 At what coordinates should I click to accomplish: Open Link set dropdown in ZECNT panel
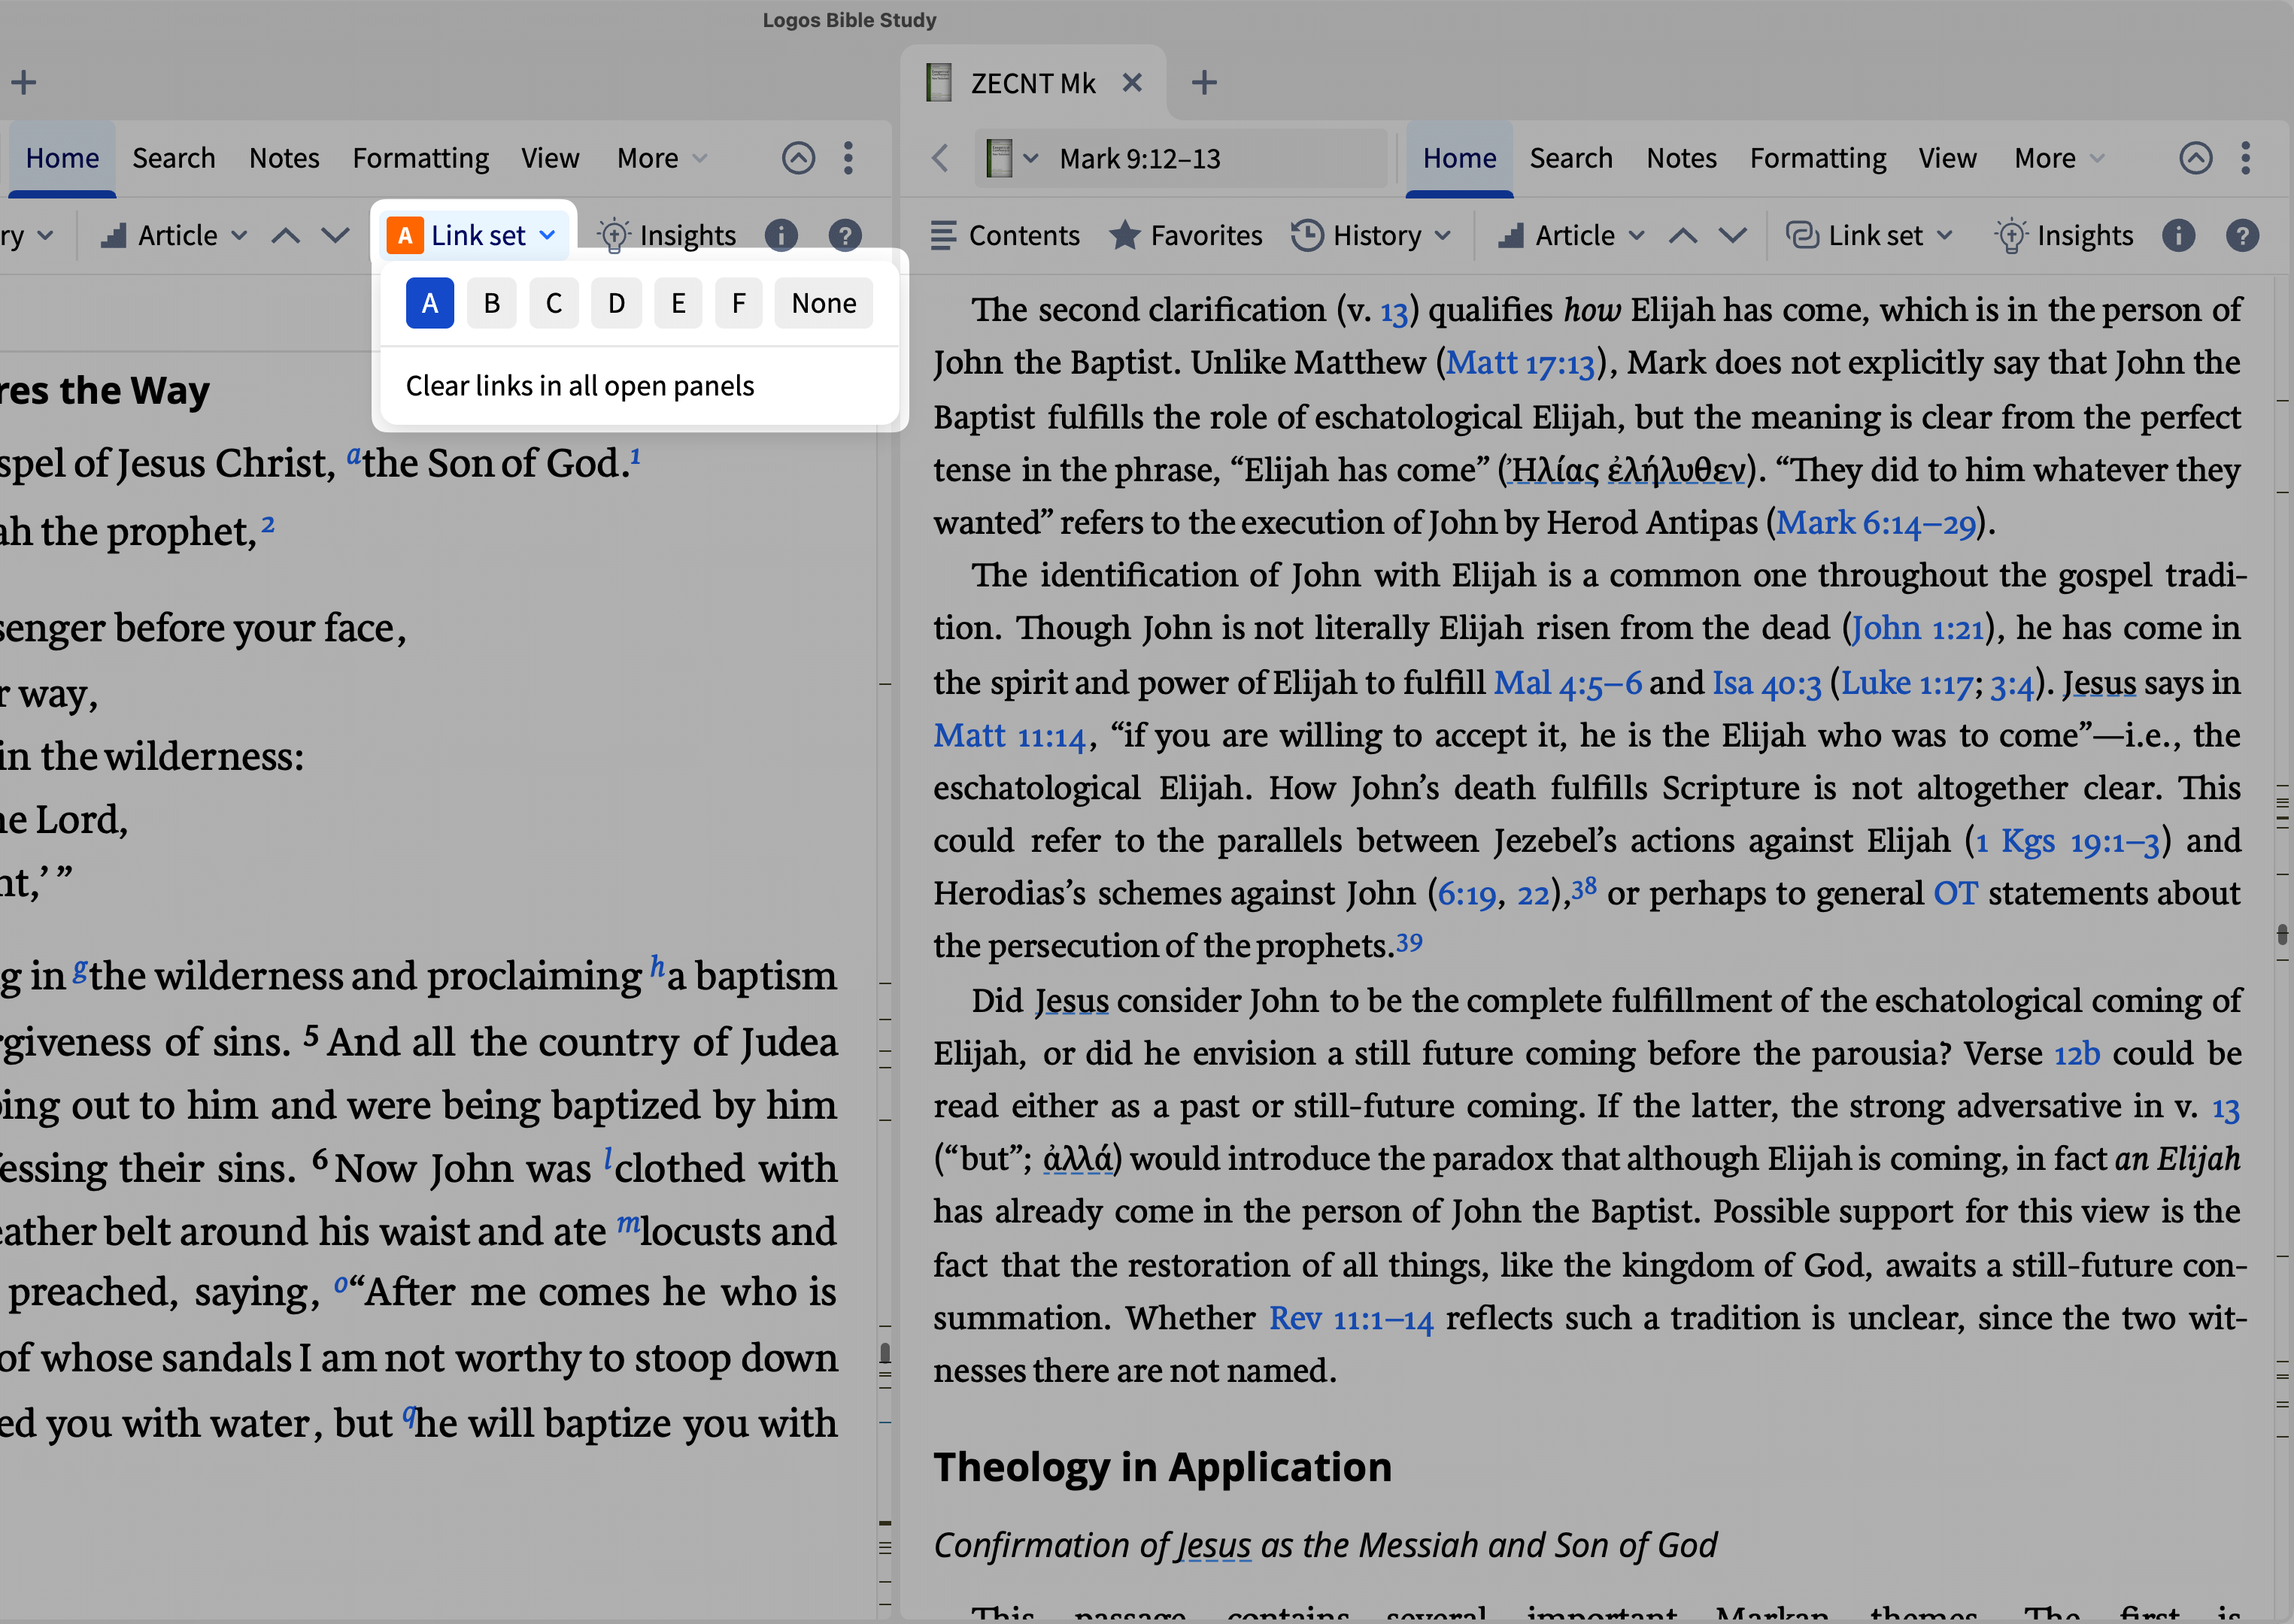point(1869,236)
